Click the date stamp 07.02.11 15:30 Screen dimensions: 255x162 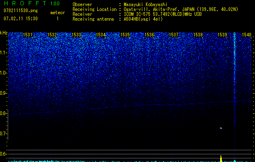click(21, 19)
